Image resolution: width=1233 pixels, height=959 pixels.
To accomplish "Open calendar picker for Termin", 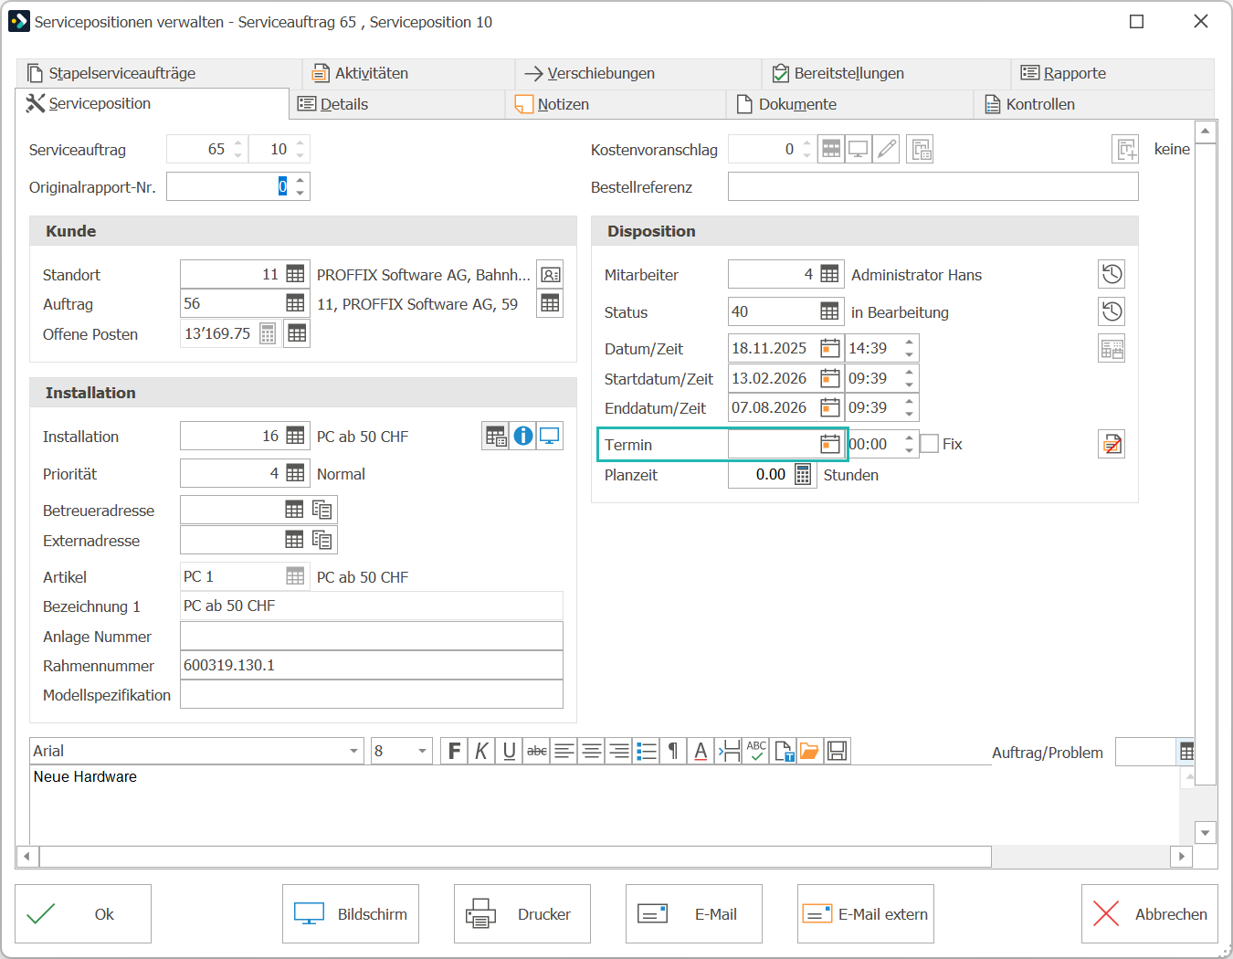I will 829,444.
